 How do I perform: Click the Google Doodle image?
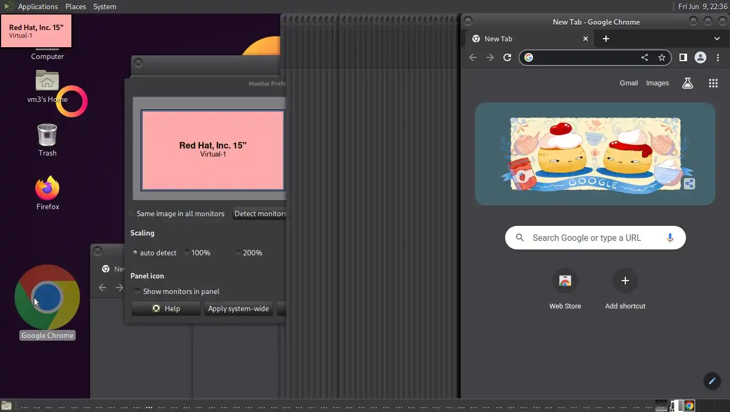595,154
